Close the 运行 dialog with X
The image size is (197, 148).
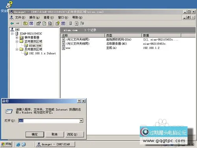pos(84,101)
